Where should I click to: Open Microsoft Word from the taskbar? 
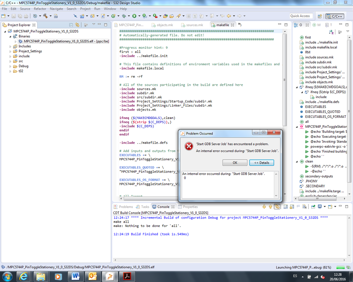pos(75,276)
